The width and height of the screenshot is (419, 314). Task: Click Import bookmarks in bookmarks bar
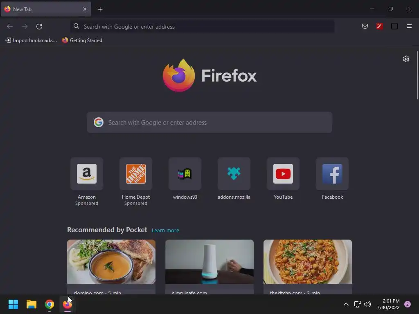pos(31,40)
